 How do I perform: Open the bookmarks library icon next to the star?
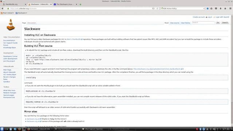click(212, 8)
